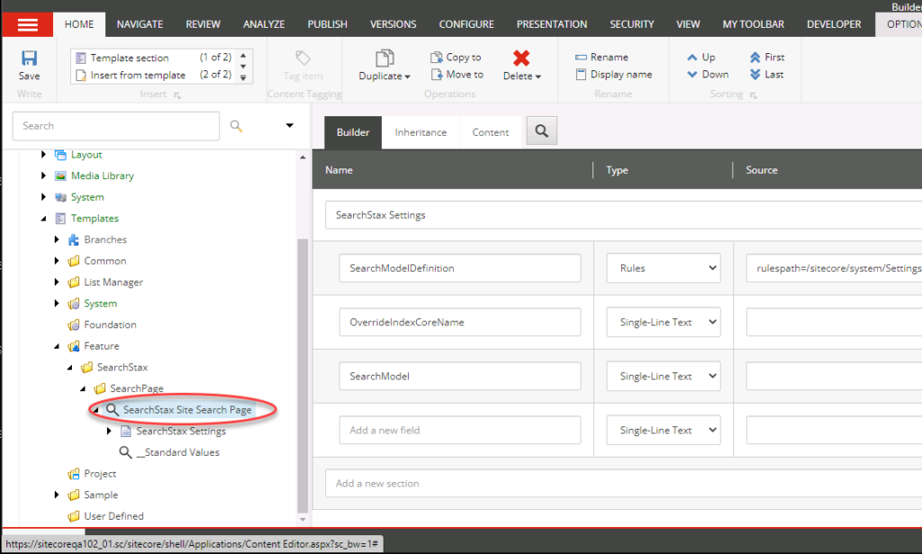Click the Up sorting arrow icon
This screenshot has width=922, height=554.
click(x=692, y=57)
